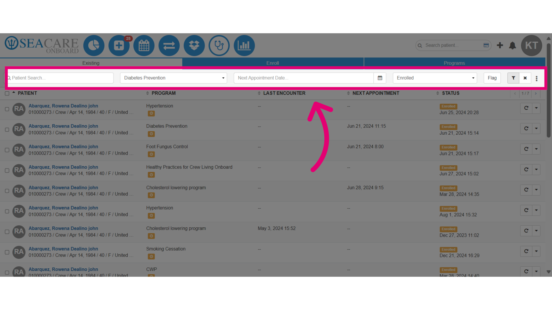Go to next page of results
This screenshot has width=552, height=310.
pos(536,93)
